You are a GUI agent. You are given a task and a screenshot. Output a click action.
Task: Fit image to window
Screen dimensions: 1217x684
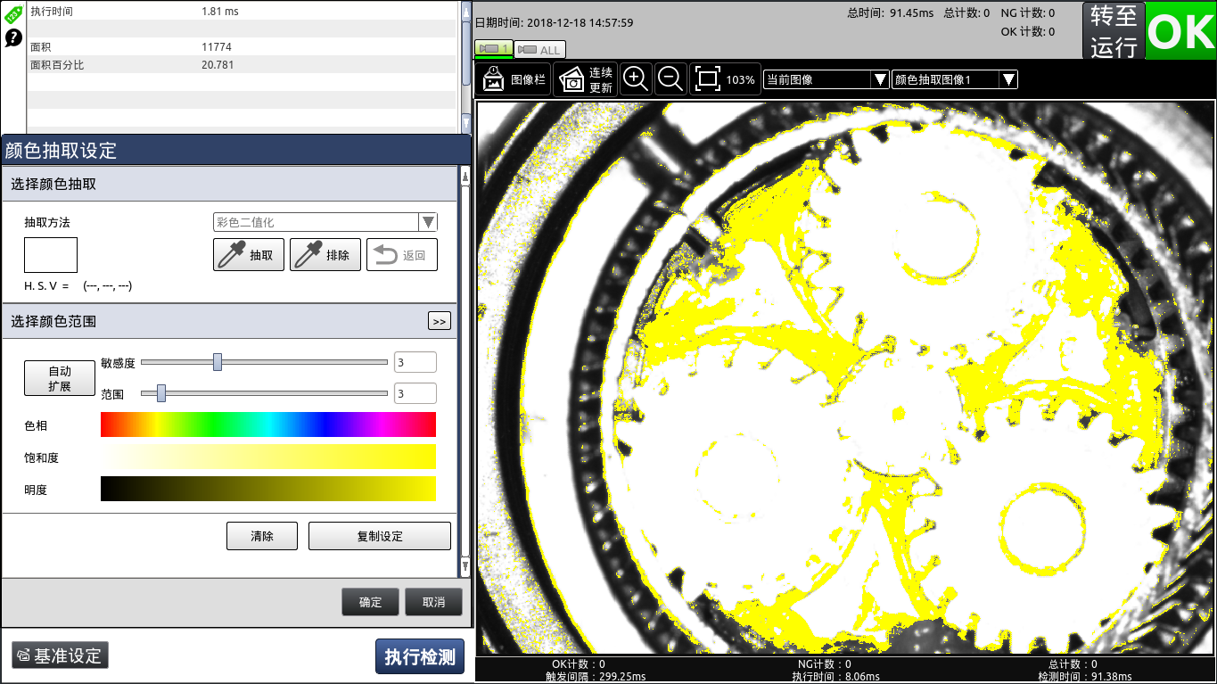(708, 79)
